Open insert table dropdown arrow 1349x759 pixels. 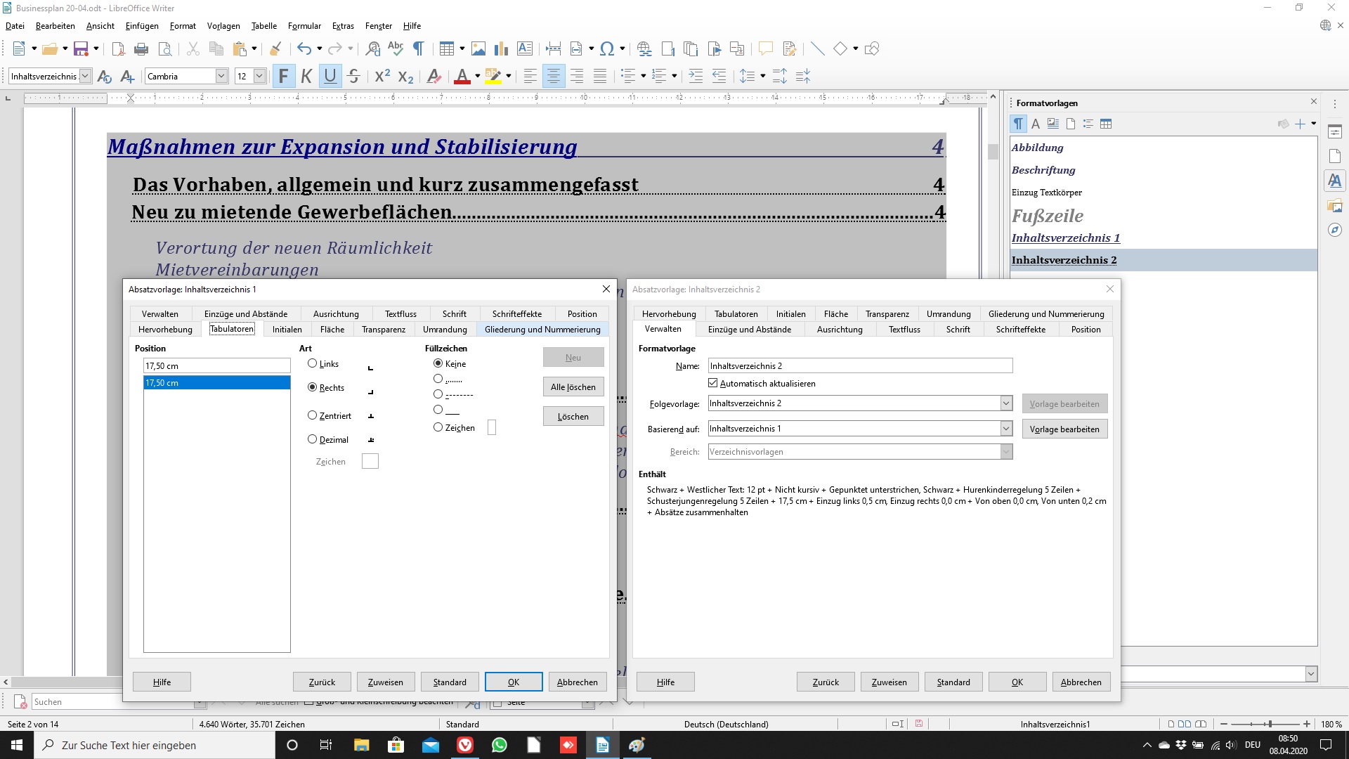(462, 48)
